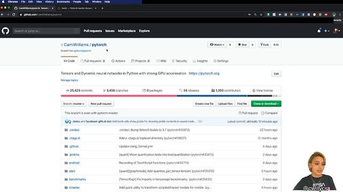Open the https://pytorch.org link
Image resolution: width=343 pixels, height=192 pixels.
pyautogui.click(x=204, y=74)
